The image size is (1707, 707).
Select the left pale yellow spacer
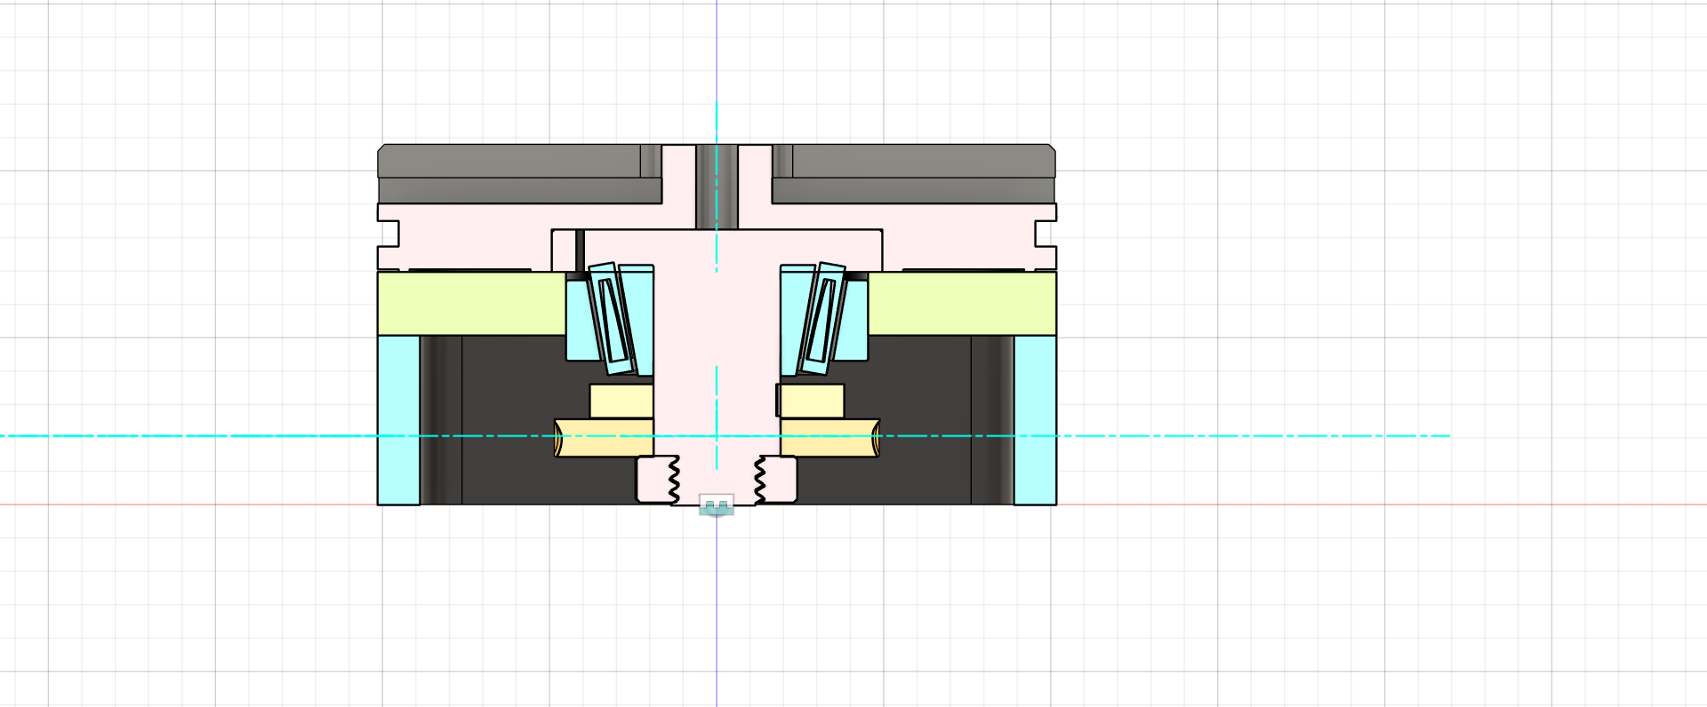tap(621, 401)
